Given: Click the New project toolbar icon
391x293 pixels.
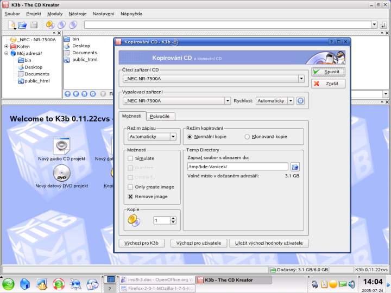Looking at the screenshot, I should pyautogui.click(x=12, y=24).
